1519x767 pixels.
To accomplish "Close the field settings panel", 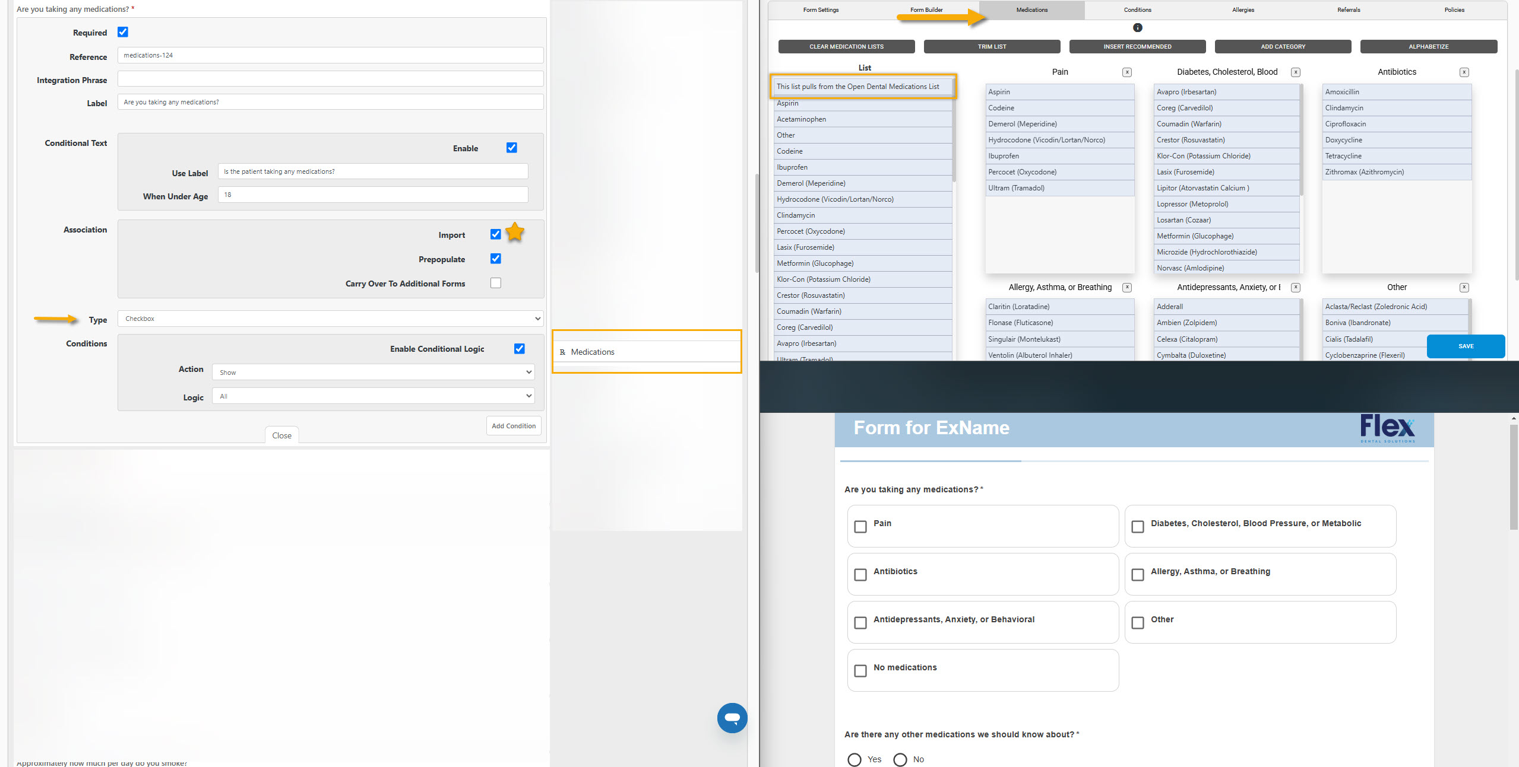I will [x=281, y=435].
